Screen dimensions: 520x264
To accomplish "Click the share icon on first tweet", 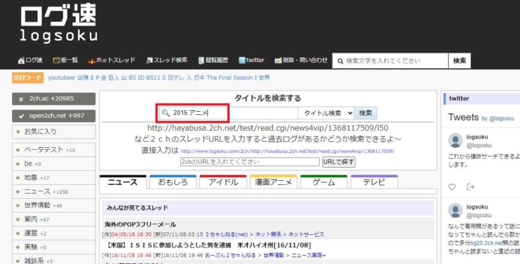I will coord(470,187).
